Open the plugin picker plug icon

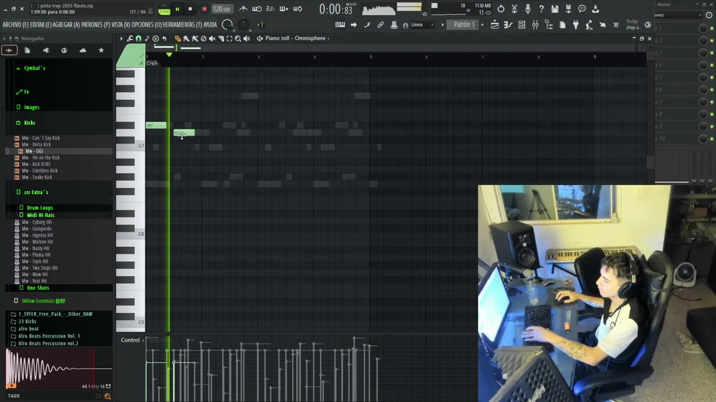(576, 25)
